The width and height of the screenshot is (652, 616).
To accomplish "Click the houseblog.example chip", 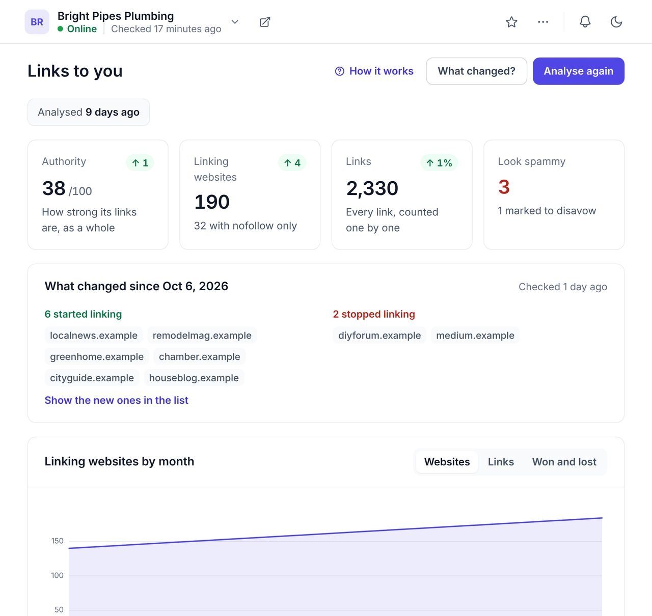I will pyautogui.click(x=194, y=378).
